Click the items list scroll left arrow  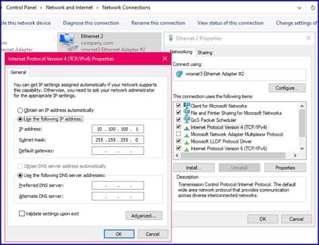pyautogui.click(x=177, y=155)
